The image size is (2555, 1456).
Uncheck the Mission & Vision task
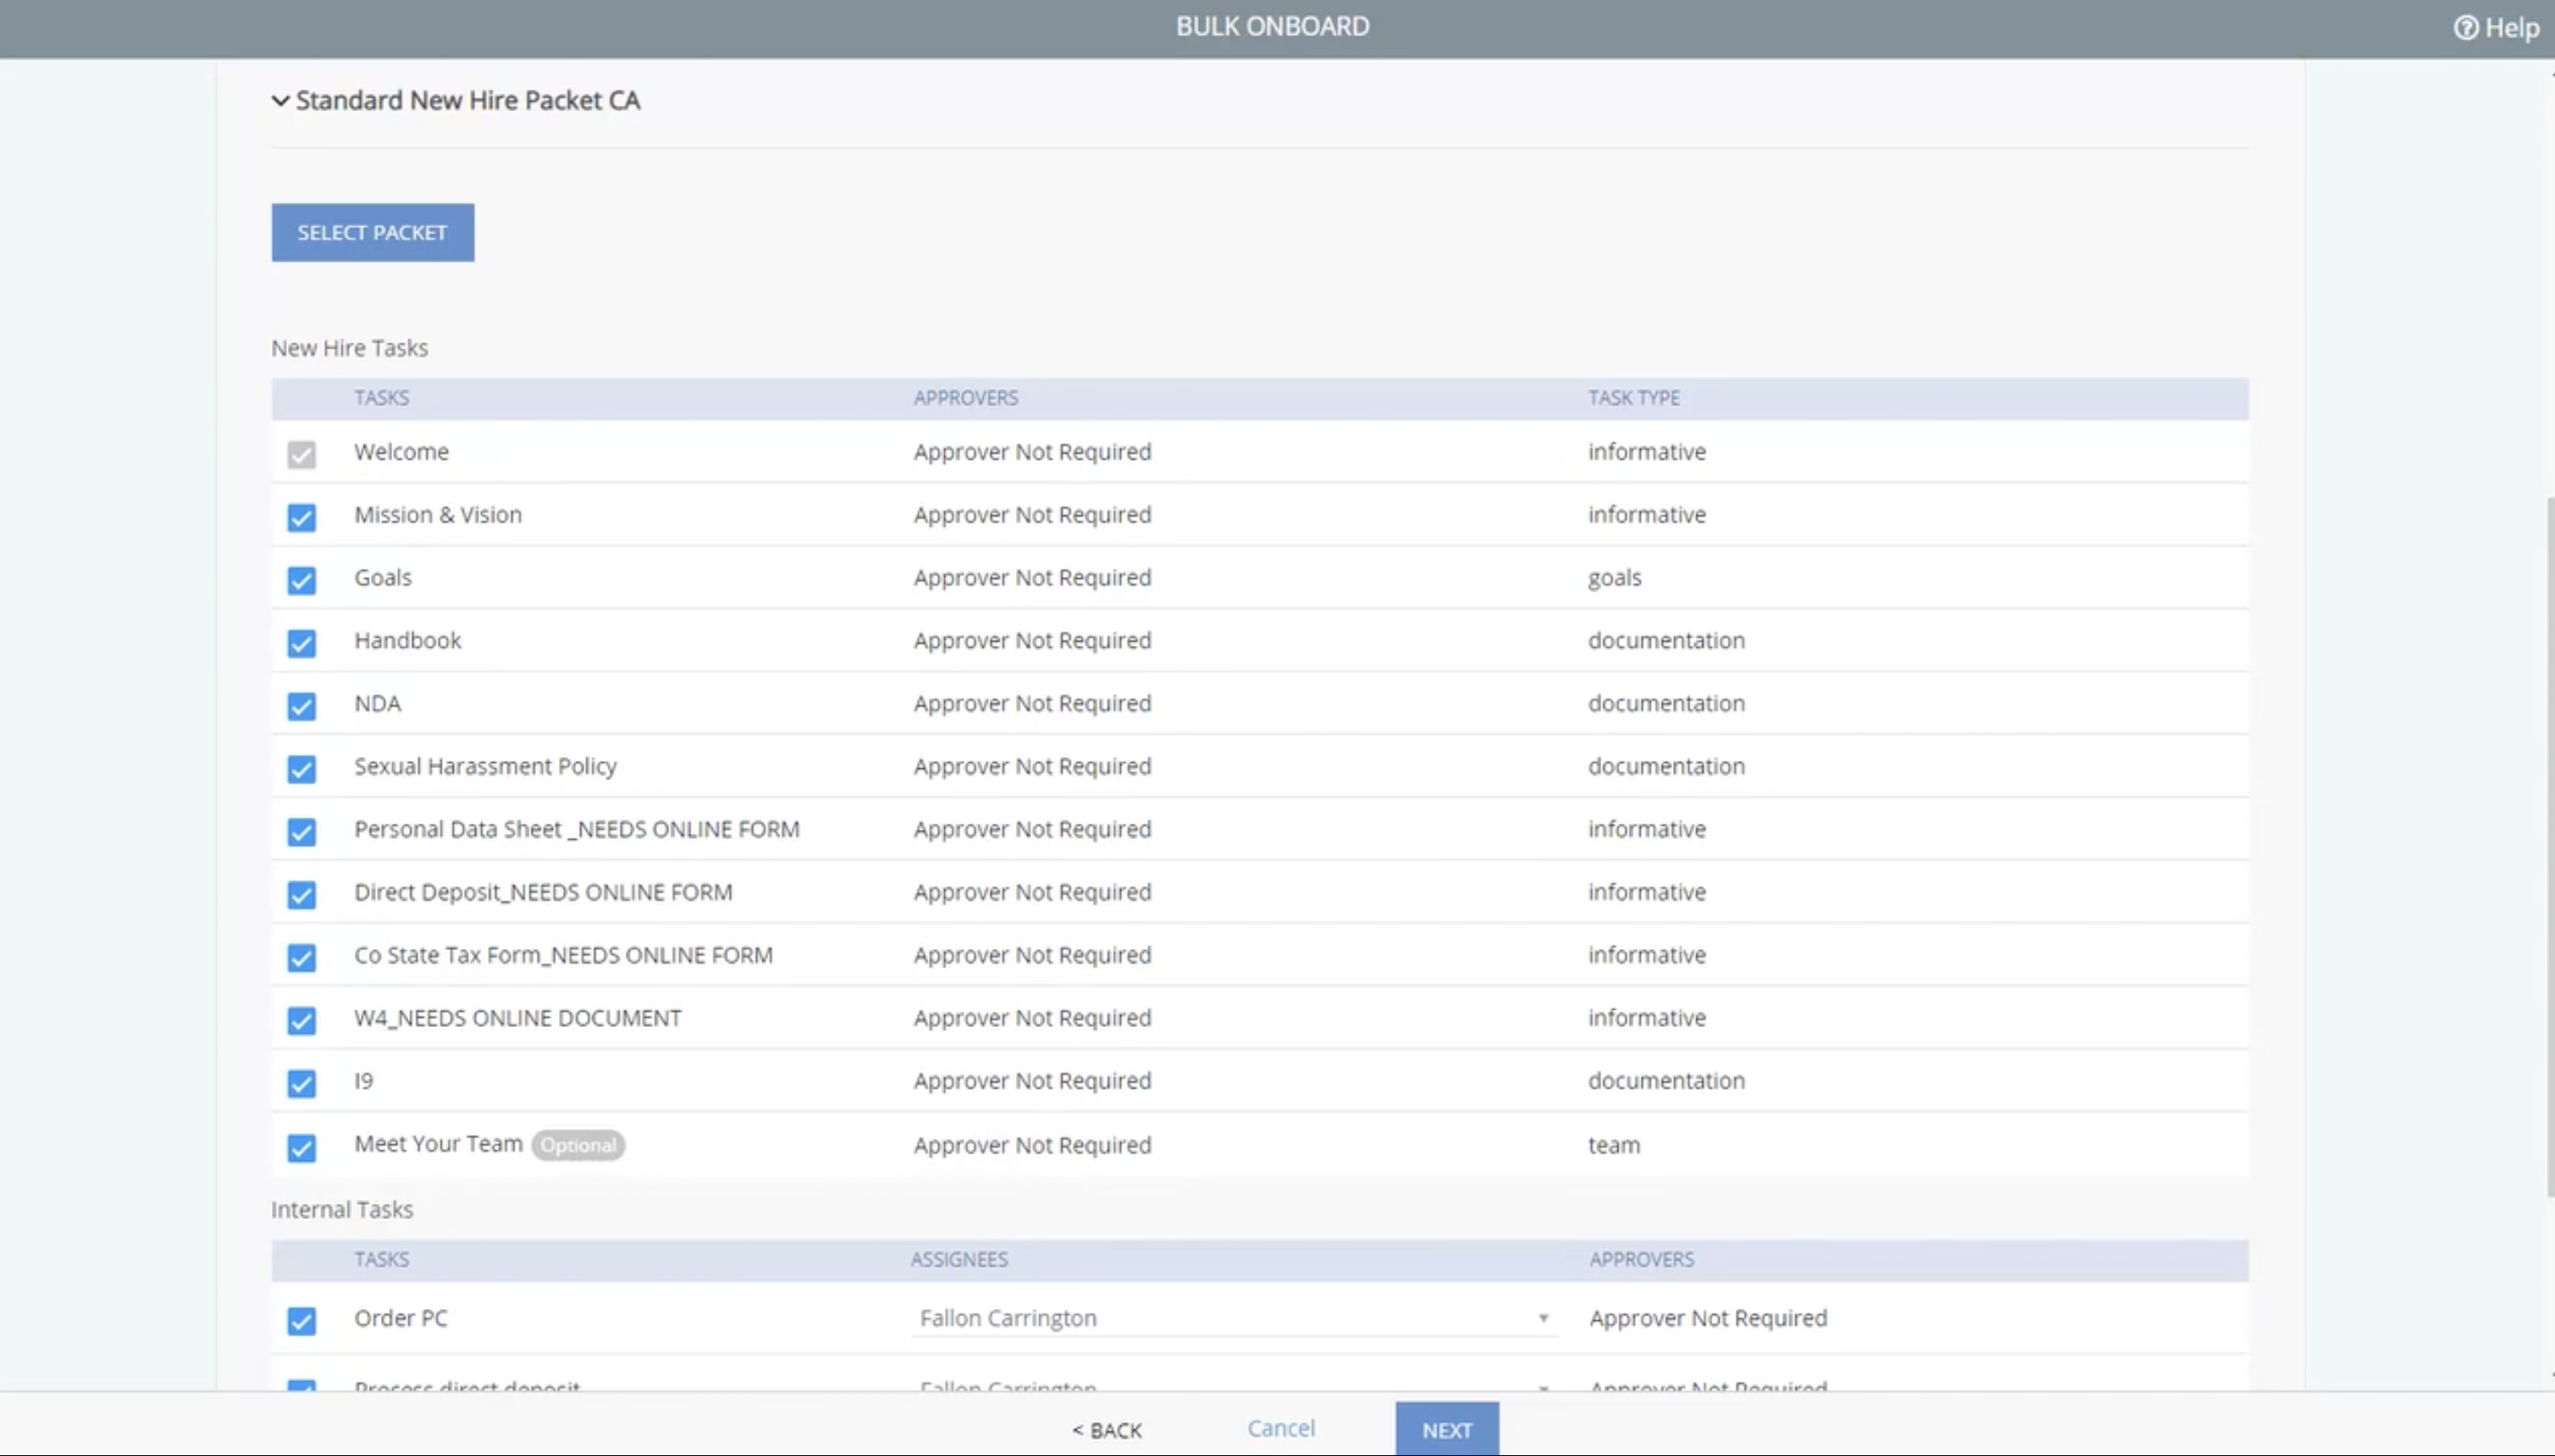click(x=301, y=517)
